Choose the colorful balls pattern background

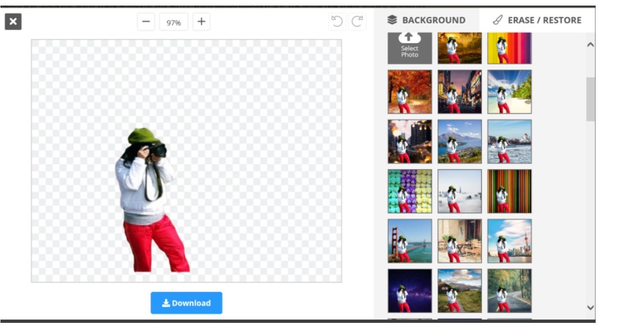tap(410, 191)
